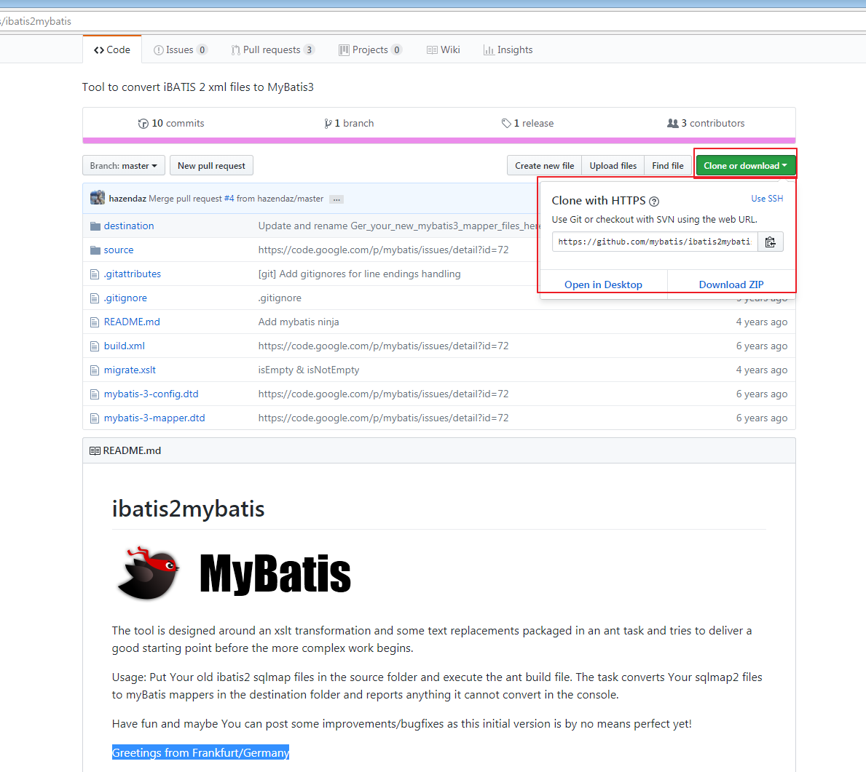Viewport: 866px width, 772px height.
Task: Show the 3 contributors
Action: (x=706, y=123)
